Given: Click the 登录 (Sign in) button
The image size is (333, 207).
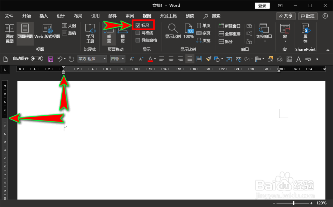Looking at the screenshot, I should pos(262,6).
